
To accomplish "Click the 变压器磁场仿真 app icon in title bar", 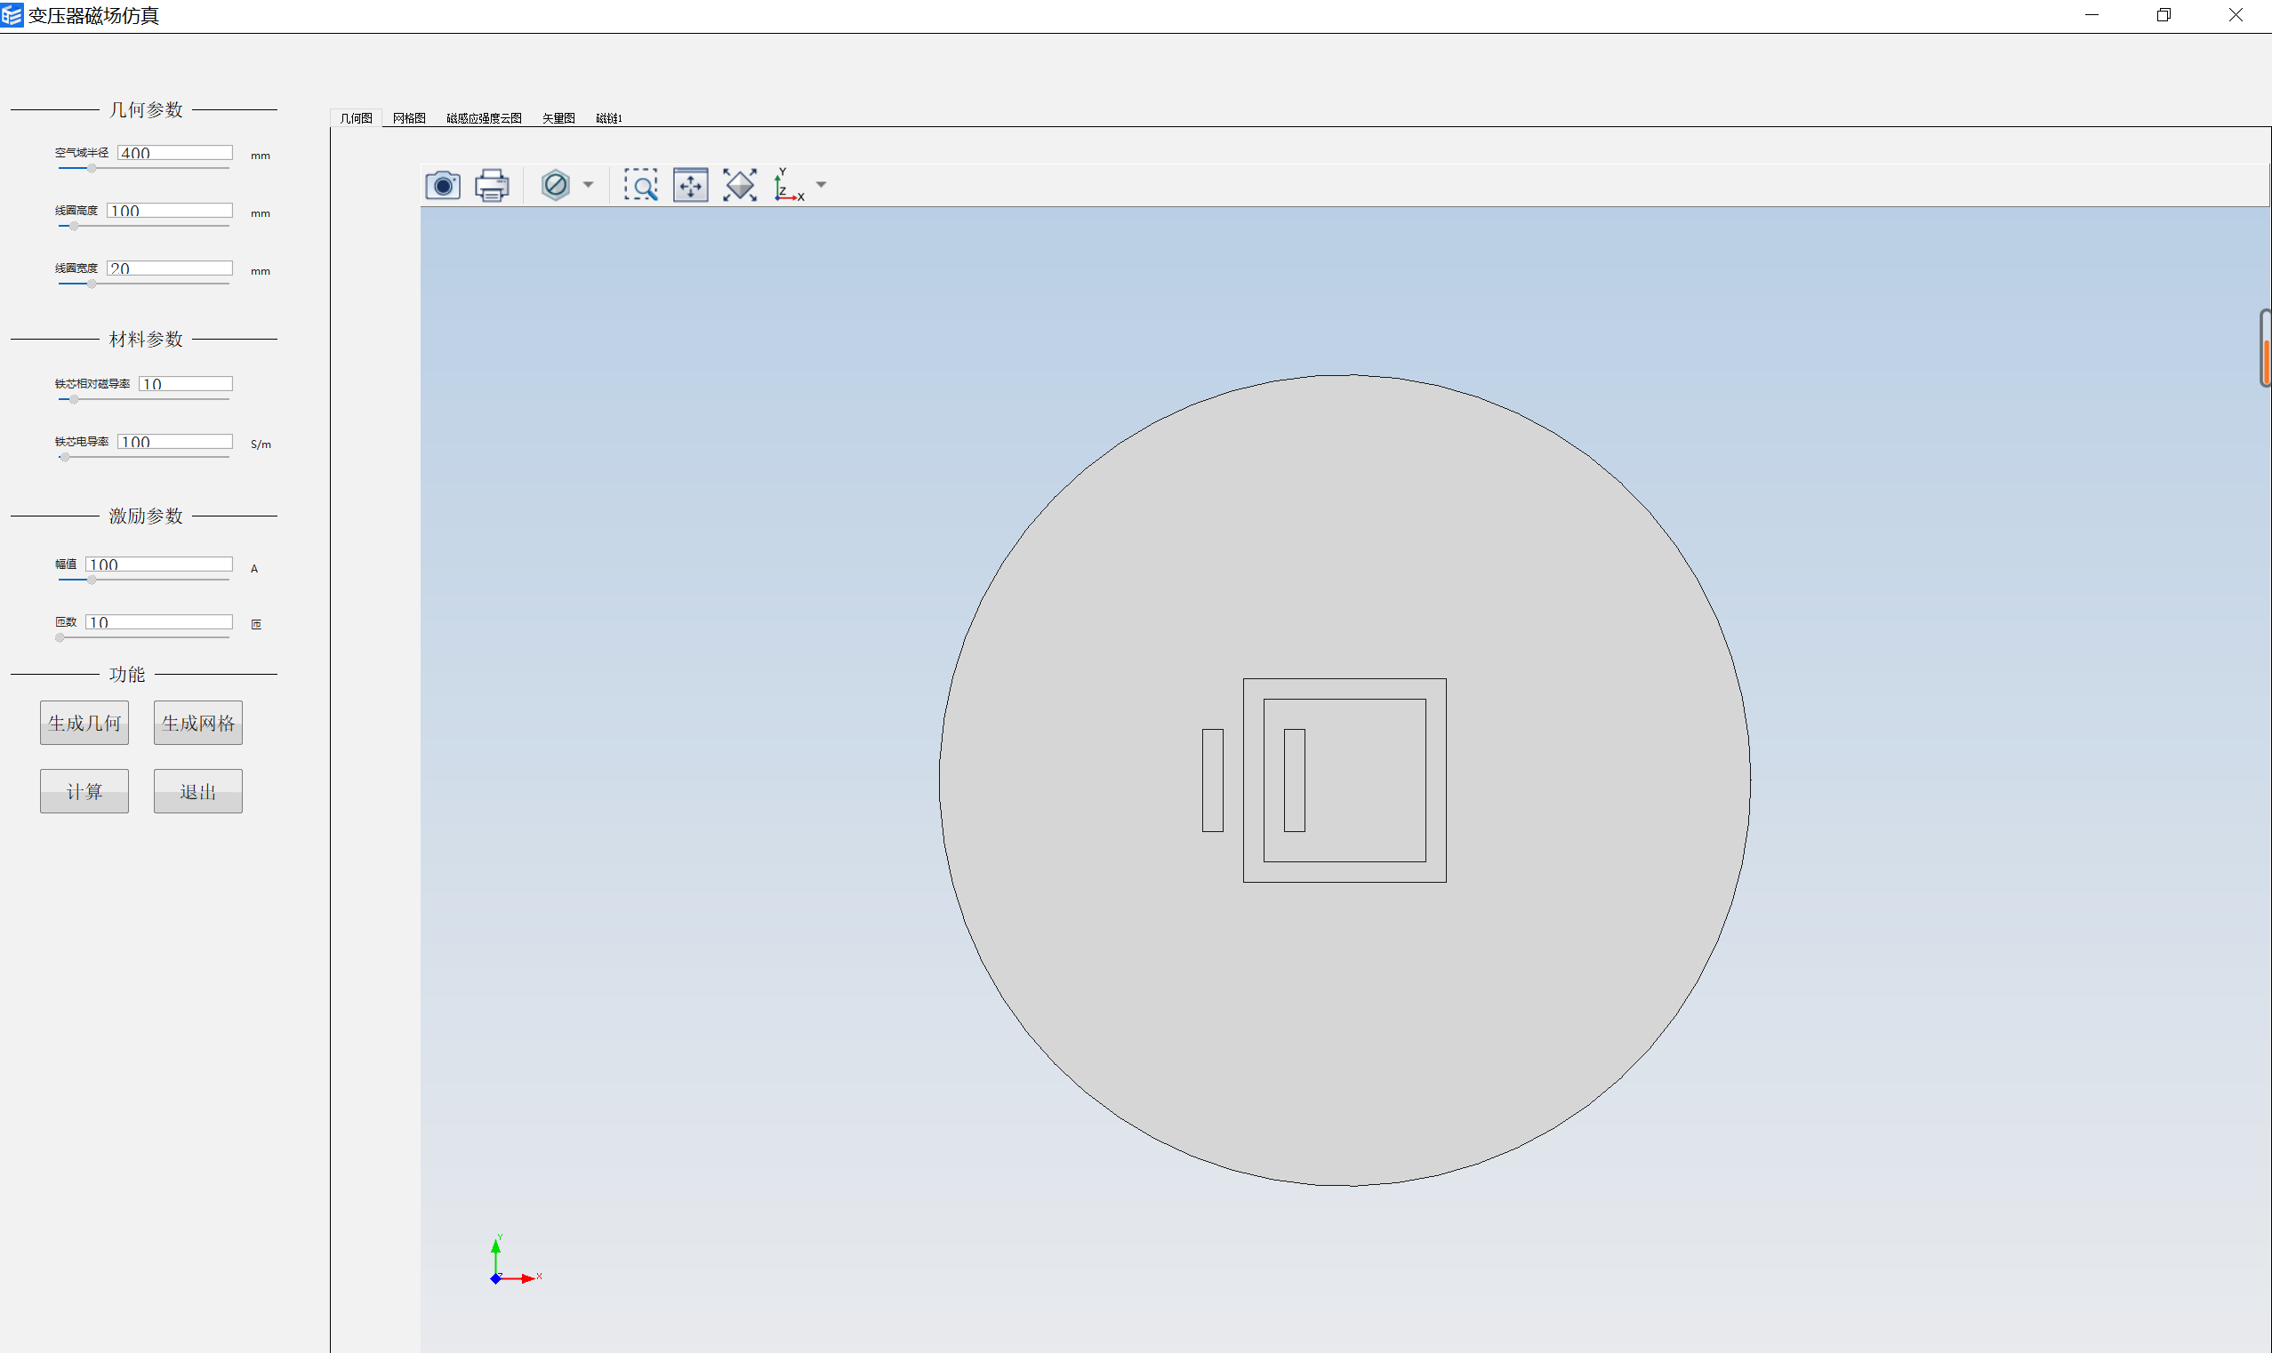I will (12, 15).
